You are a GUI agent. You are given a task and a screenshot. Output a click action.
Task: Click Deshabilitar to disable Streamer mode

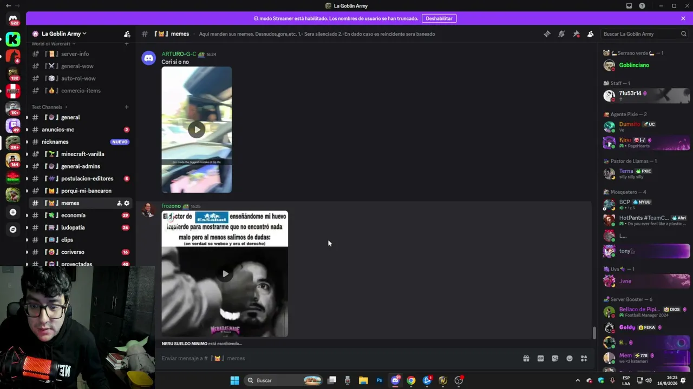[x=439, y=18]
